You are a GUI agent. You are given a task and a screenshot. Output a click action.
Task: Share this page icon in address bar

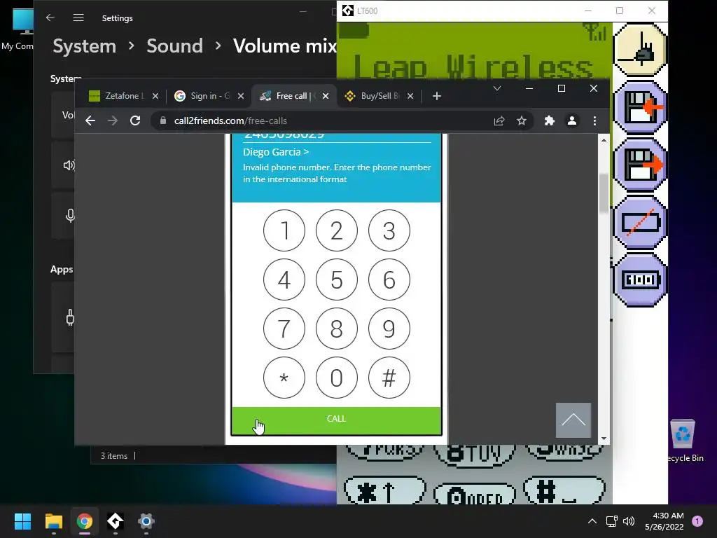coord(499,120)
